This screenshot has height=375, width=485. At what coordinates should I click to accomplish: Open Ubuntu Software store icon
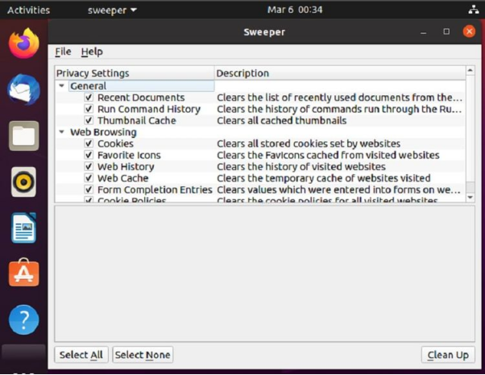pyautogui.click(x=24, y=274)
